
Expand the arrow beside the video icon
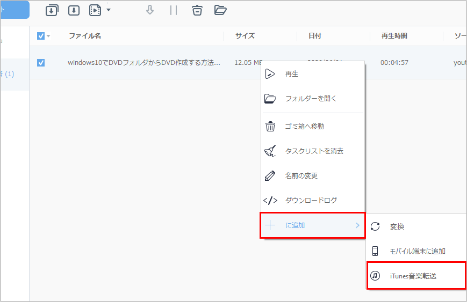(x=109, y=10)
